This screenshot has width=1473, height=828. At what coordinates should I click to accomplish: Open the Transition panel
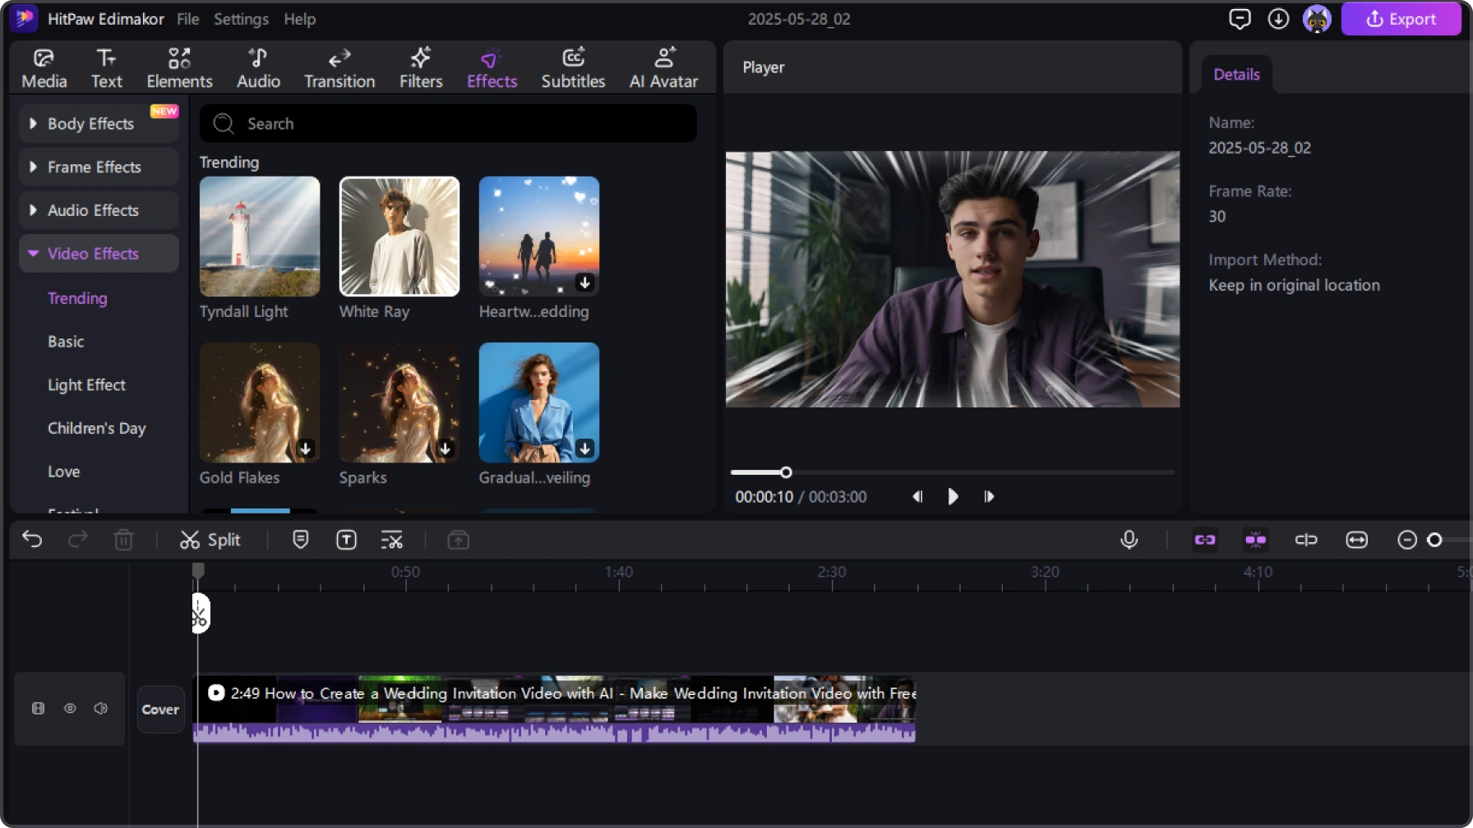(x=339, y=68)
